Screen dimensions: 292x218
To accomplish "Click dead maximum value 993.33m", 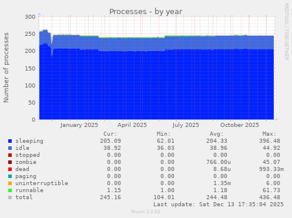I will point(271,169).
